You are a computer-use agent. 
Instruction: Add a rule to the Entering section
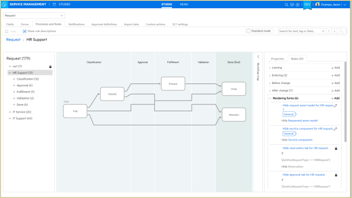(x=335, y=75)
